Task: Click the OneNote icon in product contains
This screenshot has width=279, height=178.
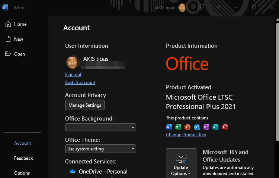Action: 206,127
